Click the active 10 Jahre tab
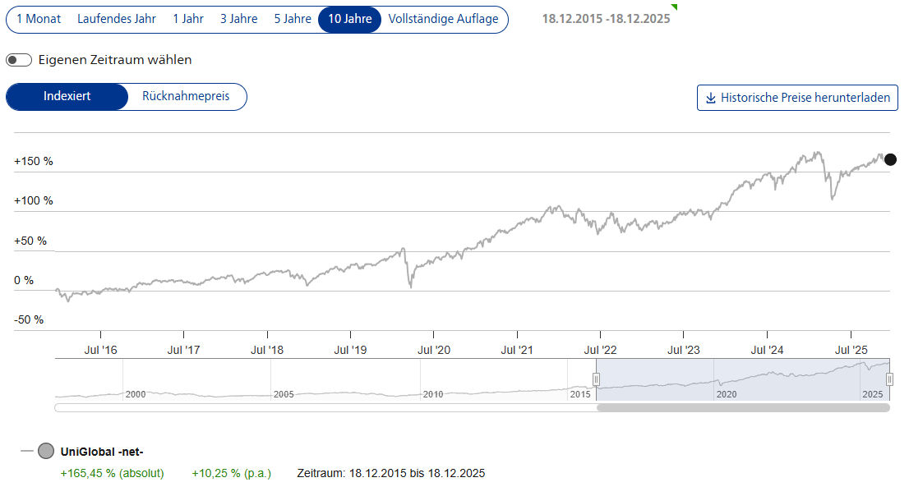909x496 pixels. [x=349, y=19]
